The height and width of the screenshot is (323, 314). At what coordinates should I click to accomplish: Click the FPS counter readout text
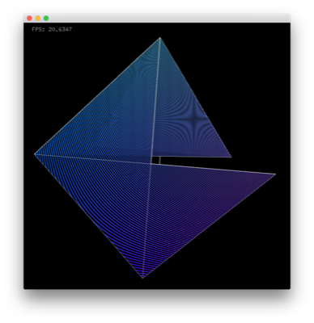click(x=52, y=29)
